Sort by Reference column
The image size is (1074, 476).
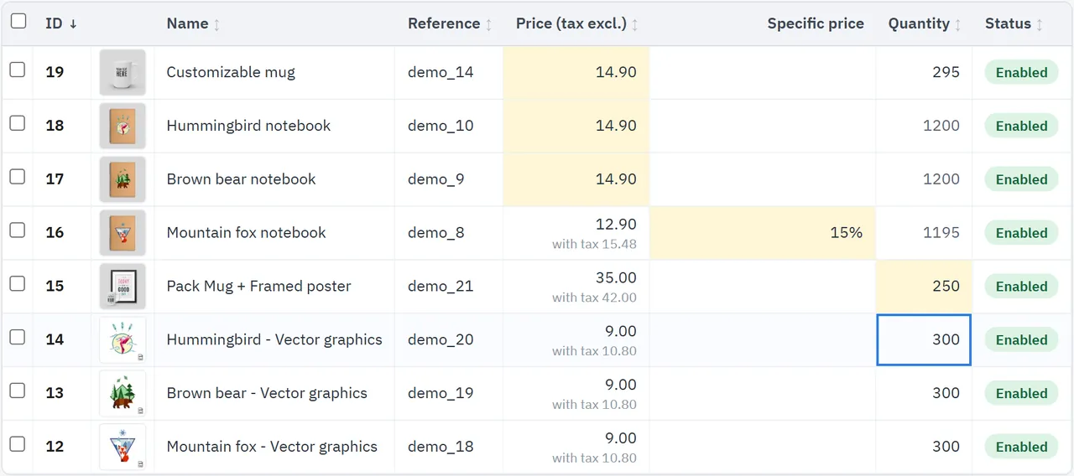click(x=451, y=23)
